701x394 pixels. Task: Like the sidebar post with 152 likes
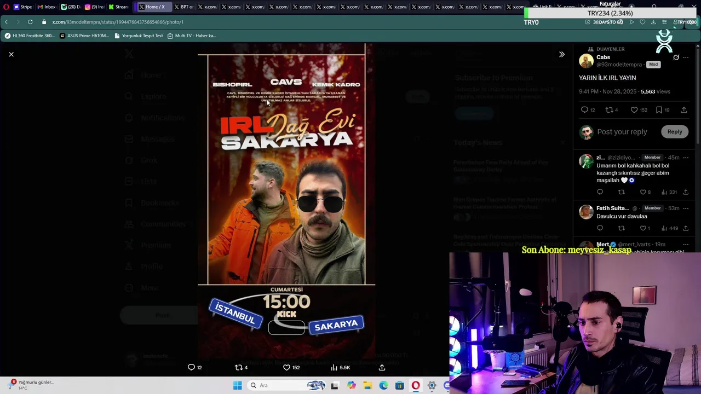coord(639,110)
